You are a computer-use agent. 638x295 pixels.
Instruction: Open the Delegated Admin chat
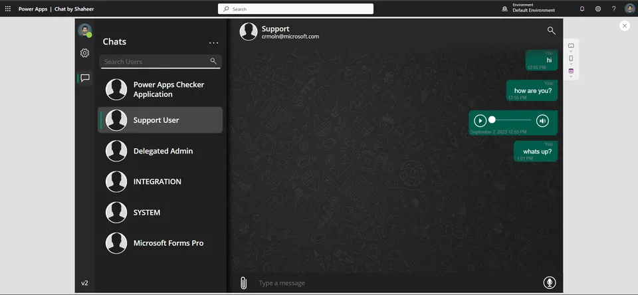(160, 151)
